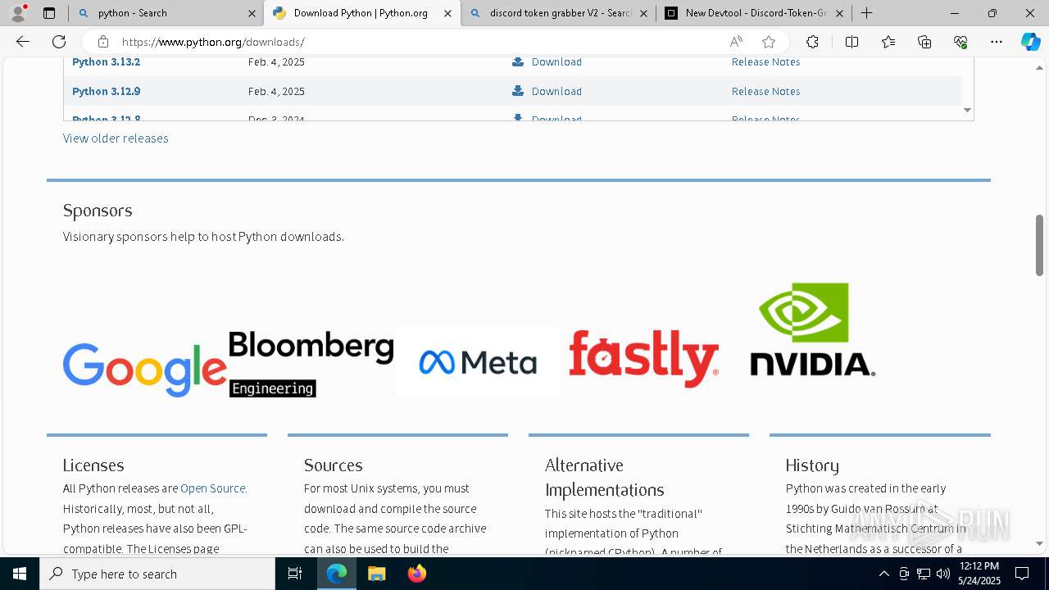Image resolution: width=1049 pixels, height=590 pixels.
Task: Open Task View on the taskbar
Action: [x=295, y=574]
